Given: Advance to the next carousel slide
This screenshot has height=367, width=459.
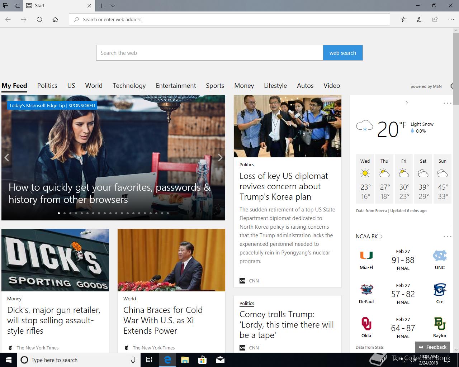Looking at the screenshot, I should point(220,157).
